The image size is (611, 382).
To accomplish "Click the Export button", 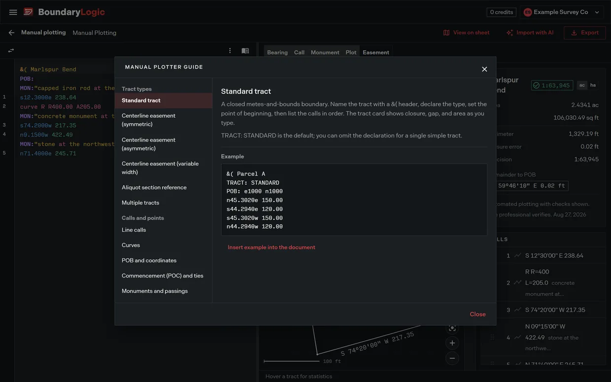I will (585, 33).
